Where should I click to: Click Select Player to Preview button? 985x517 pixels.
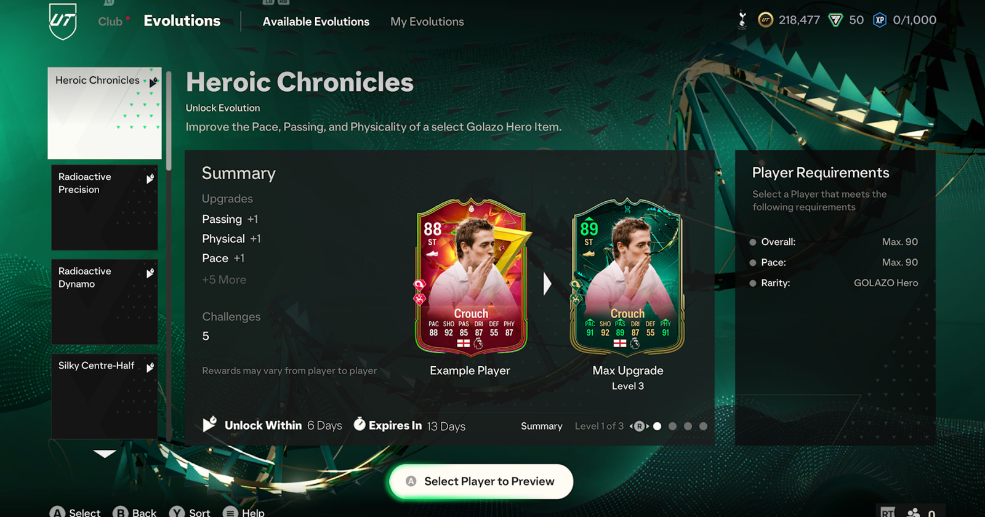click(481, 481)
